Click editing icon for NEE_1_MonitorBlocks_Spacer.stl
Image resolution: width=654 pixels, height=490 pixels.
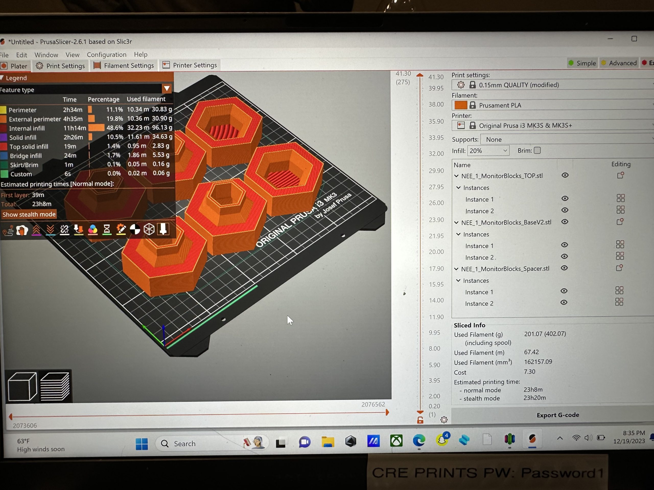pos(619,268)
